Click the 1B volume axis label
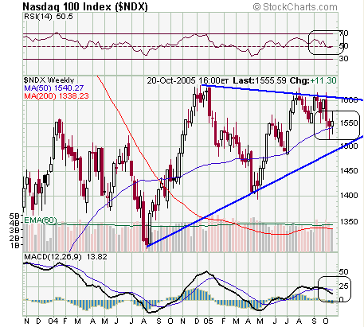Image resolution: width=364 pixels, height=327 pixels. point(15,245)
